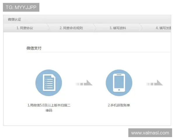
Task: Select the '3. 填写资料' step tab
Action: point(118,28)
